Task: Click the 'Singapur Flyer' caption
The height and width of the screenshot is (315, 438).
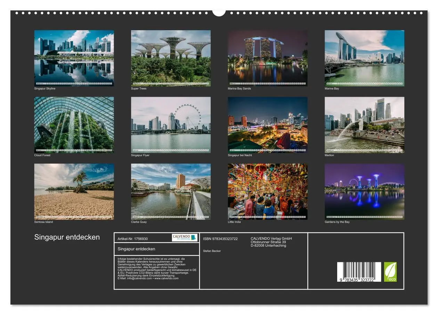Action: [x=140, y=155]
